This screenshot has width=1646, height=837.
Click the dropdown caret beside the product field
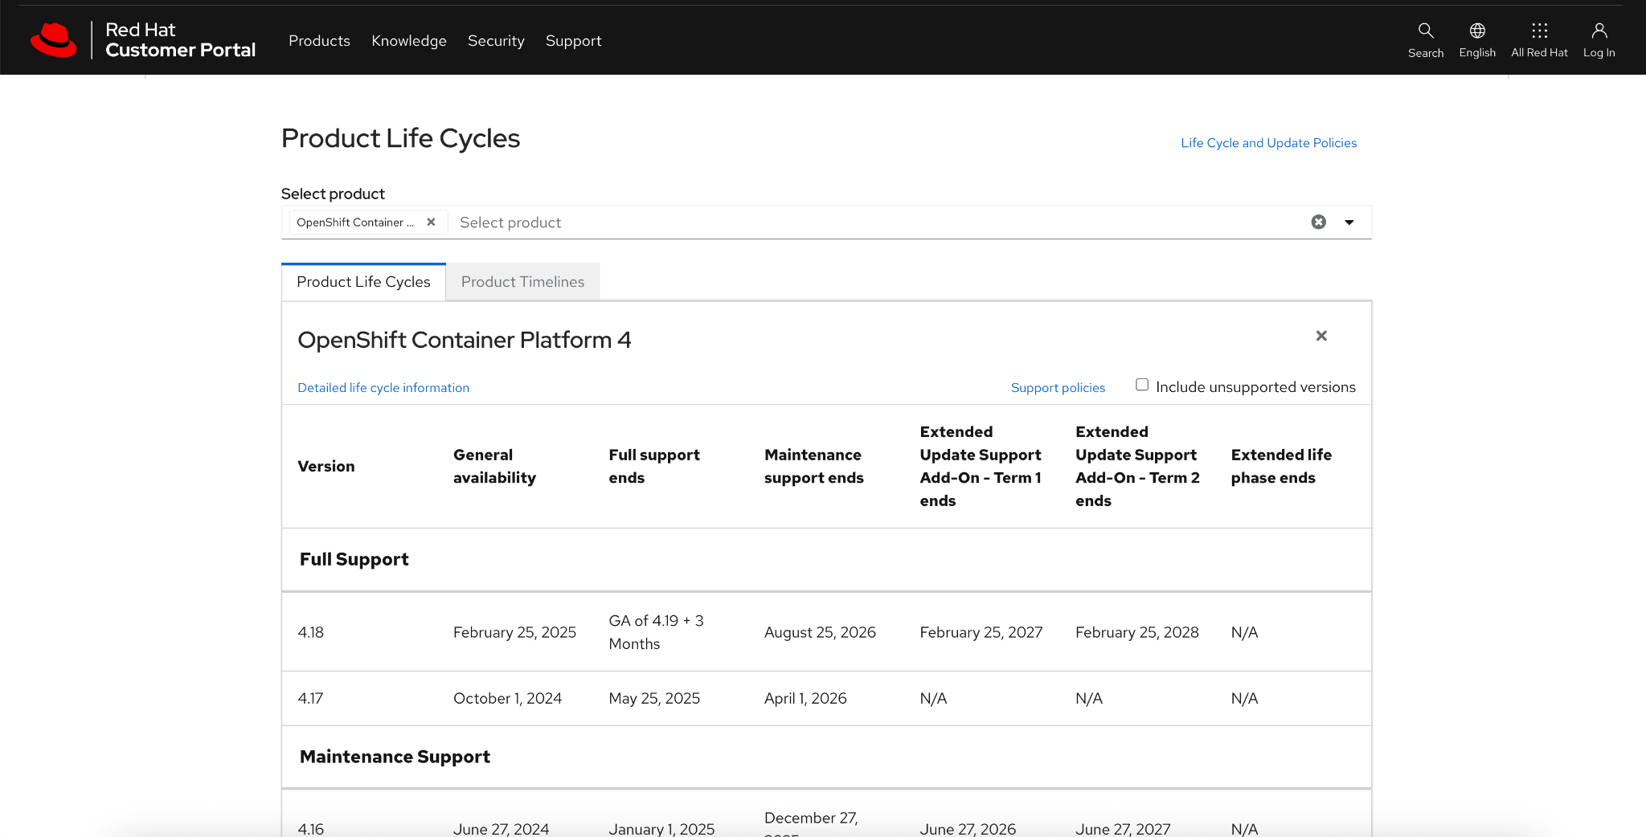pos(1349,222)
